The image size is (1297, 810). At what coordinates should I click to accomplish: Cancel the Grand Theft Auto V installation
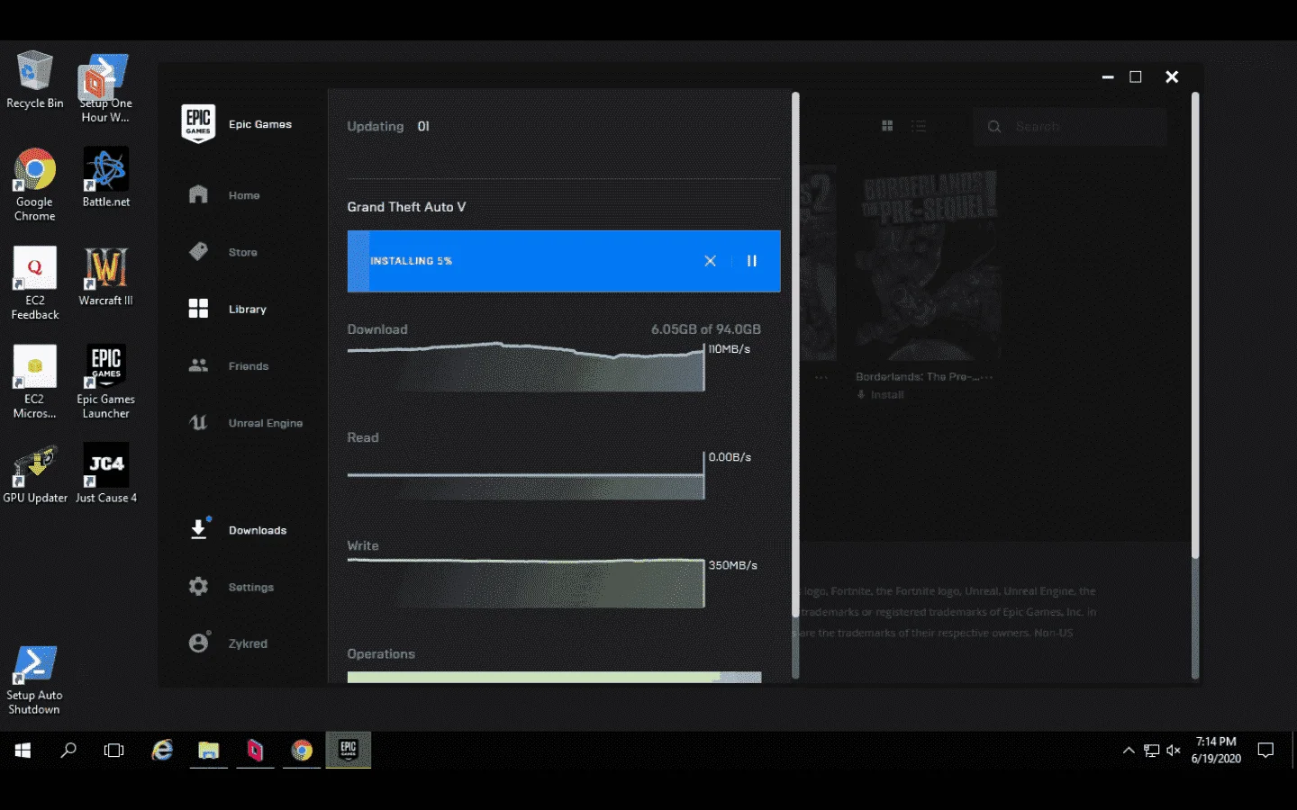pyautogui.click(x=710, y=261)
